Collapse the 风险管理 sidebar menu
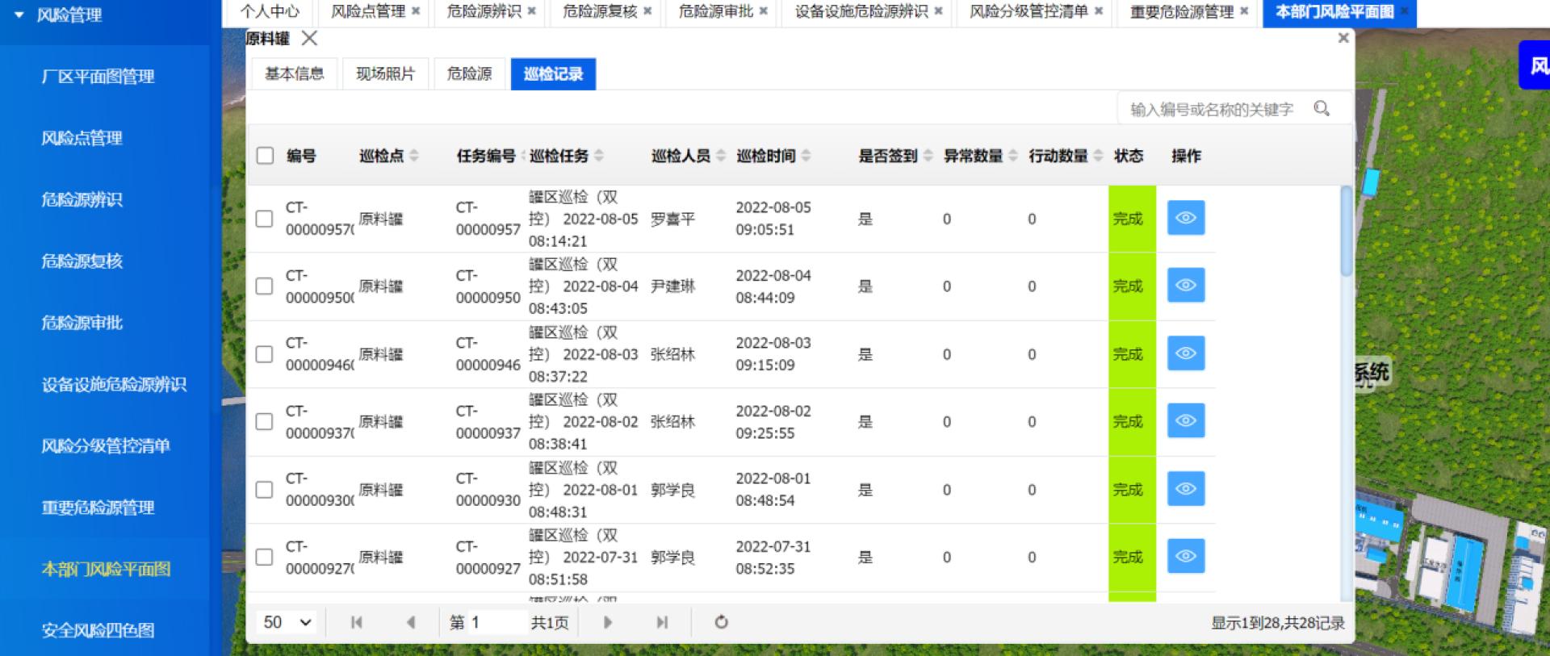Viewport: 1550px width, 656px height. [x=19, y=15]
